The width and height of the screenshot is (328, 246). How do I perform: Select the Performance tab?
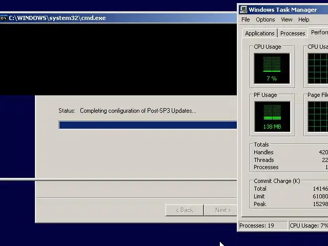(318, 33)
